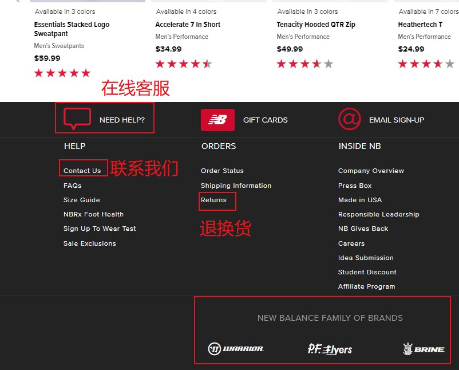459x370 pixels.
Task: Open the Size Guide link
Action: 82,200
